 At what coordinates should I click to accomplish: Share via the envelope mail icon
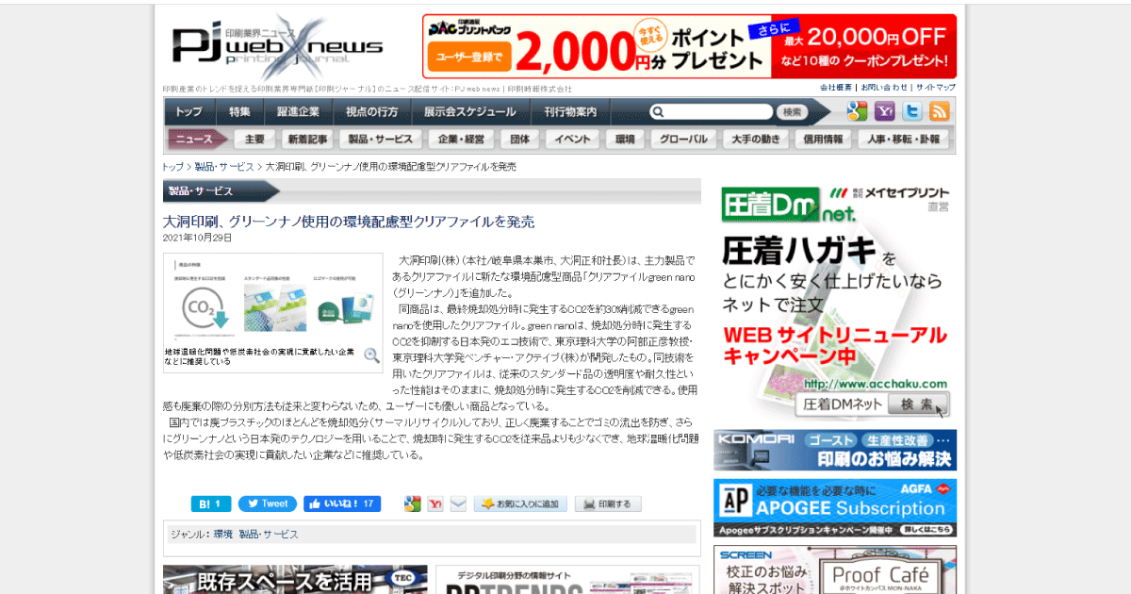tap(458, 504)
